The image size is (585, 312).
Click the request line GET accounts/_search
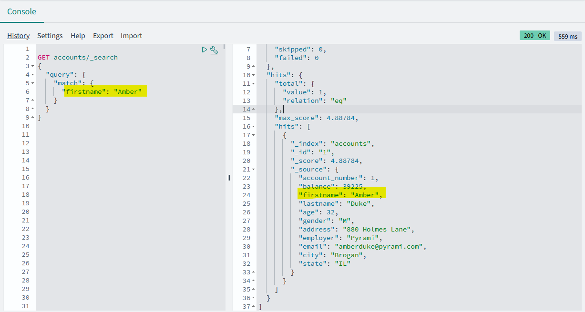click(x=78, y=58)
